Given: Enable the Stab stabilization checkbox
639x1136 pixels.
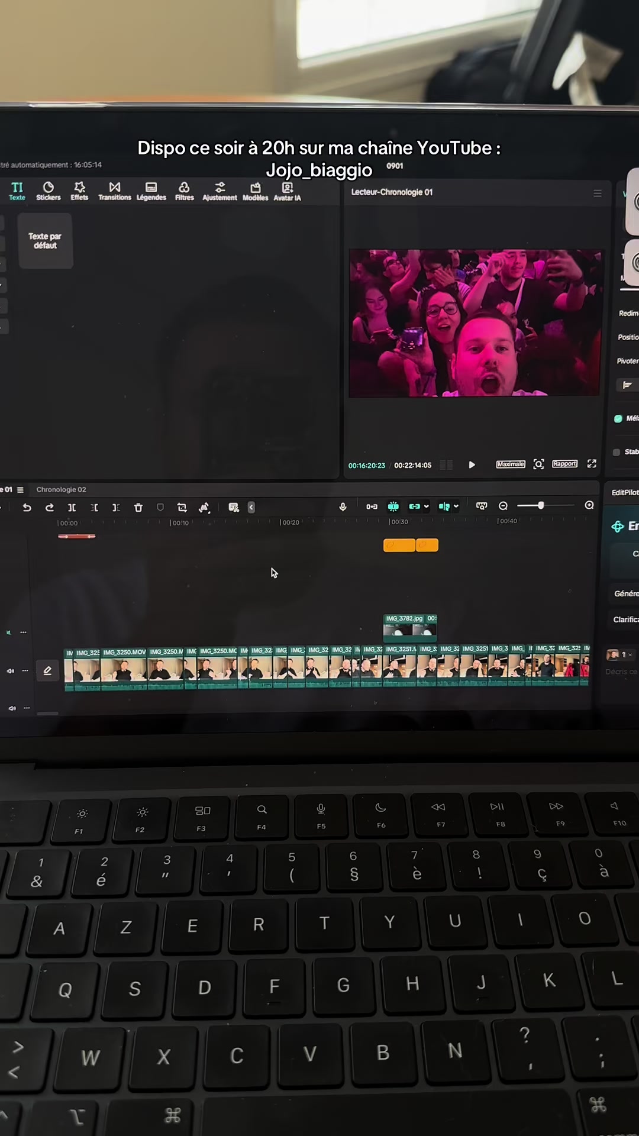Looking at the screenshot, I should tap(617, 452).
